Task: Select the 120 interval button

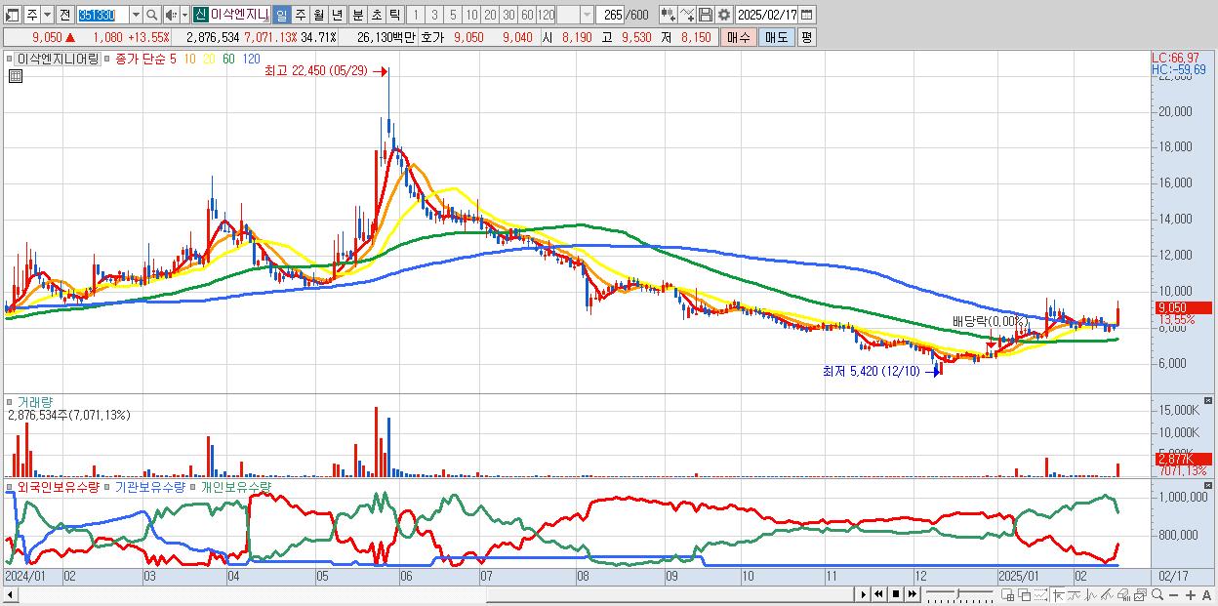Action: 546,15
